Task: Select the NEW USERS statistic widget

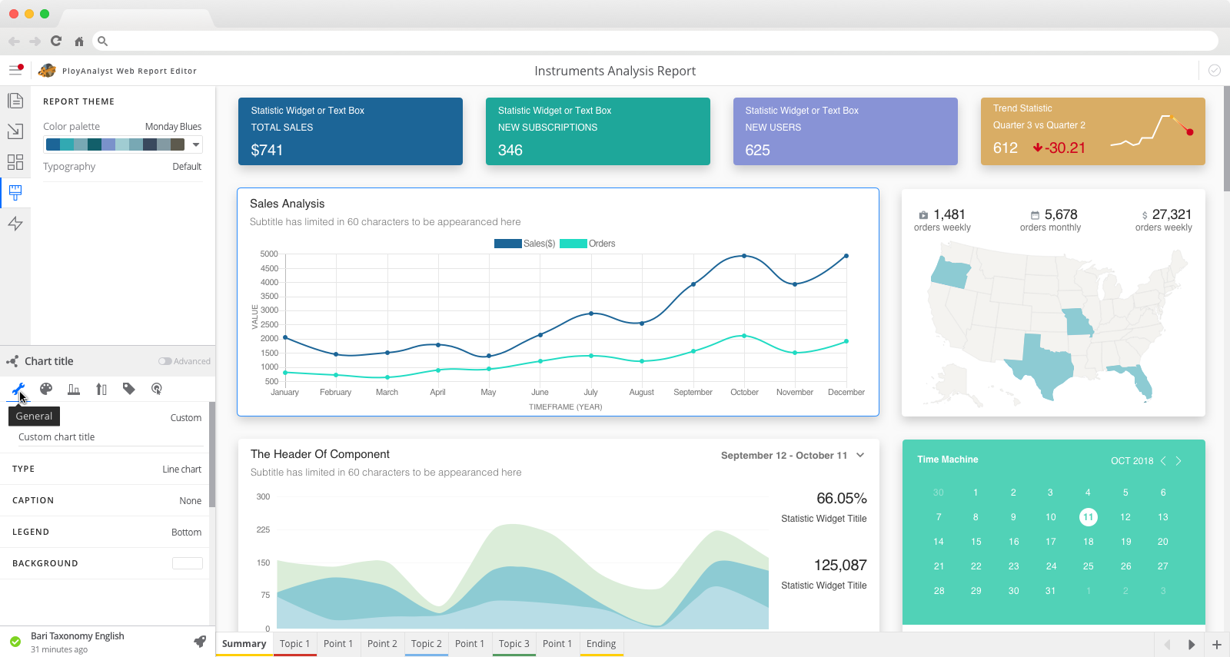Action: [x=845, y=131]
